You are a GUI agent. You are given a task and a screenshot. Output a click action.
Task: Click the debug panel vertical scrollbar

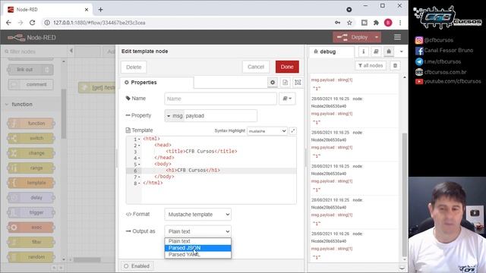(404, 195)
